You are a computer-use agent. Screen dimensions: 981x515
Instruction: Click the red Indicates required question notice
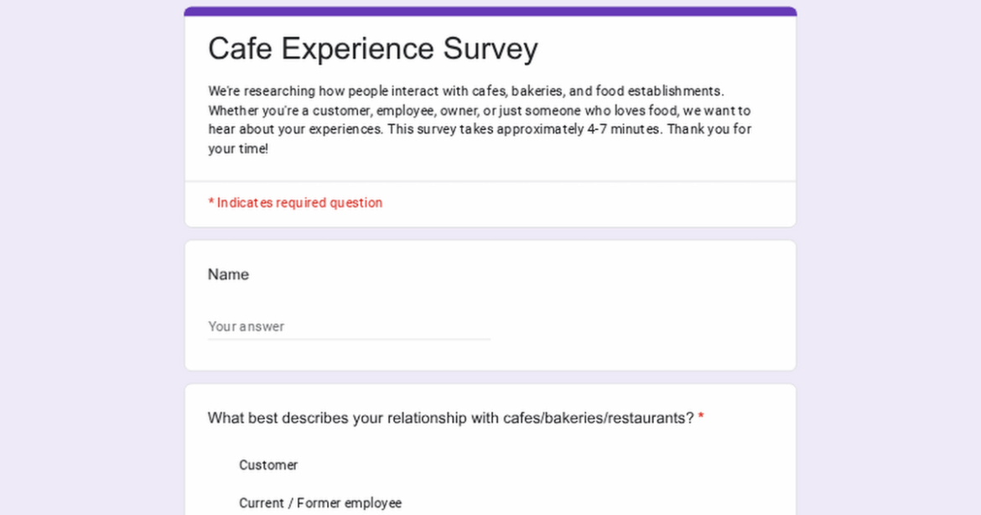(295, 202)
